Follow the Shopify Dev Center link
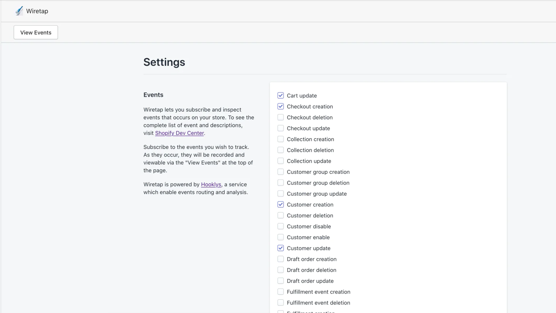 point(179,133)
